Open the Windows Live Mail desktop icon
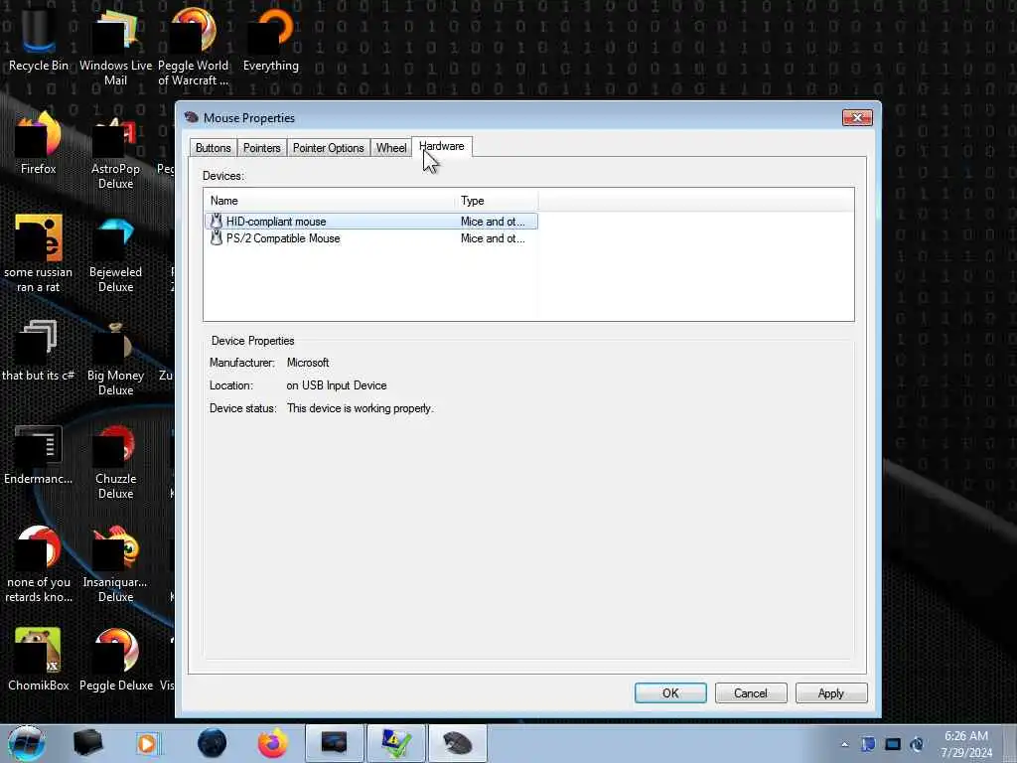 click(x=115, y=47)
